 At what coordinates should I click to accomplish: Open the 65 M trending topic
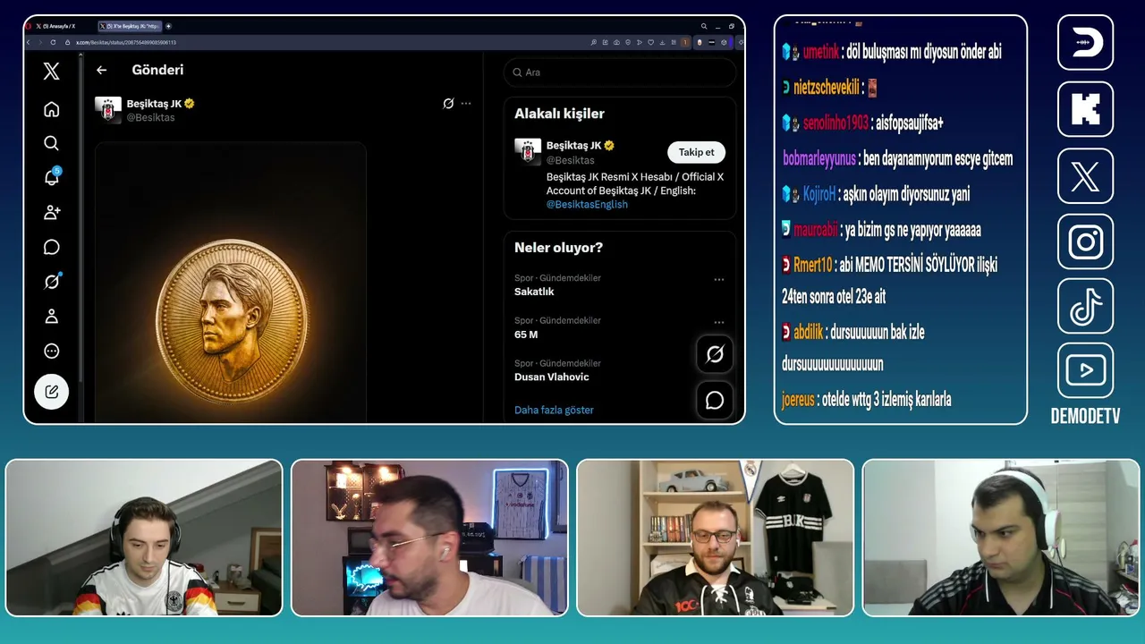point(526,335)
